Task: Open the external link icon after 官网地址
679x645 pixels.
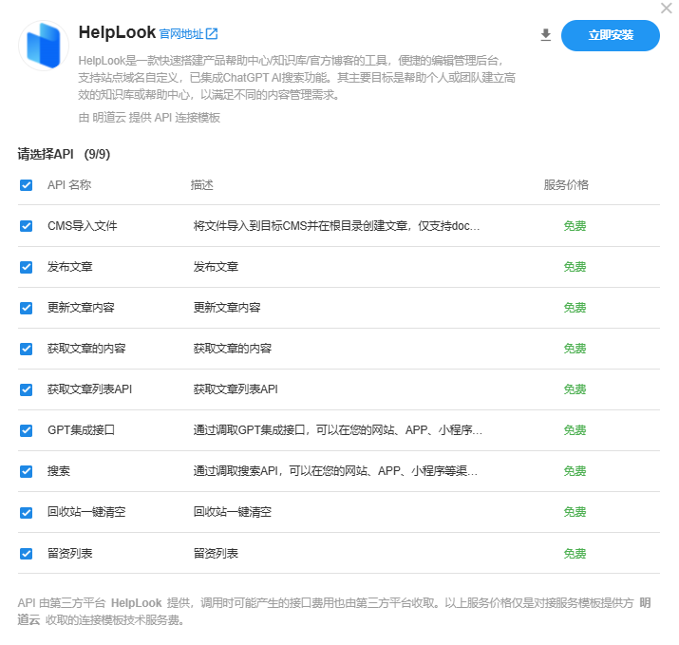Action: (x=212, y=34)
